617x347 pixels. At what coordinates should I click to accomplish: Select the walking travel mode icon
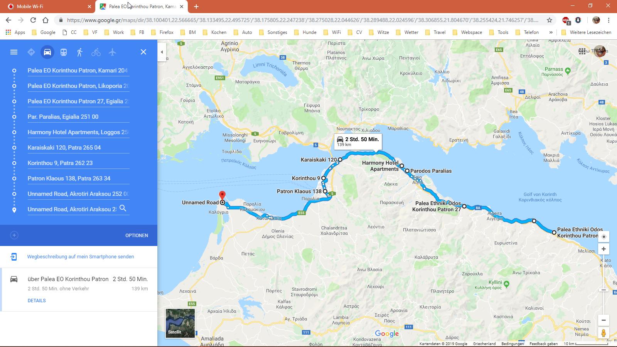[80, 52]
